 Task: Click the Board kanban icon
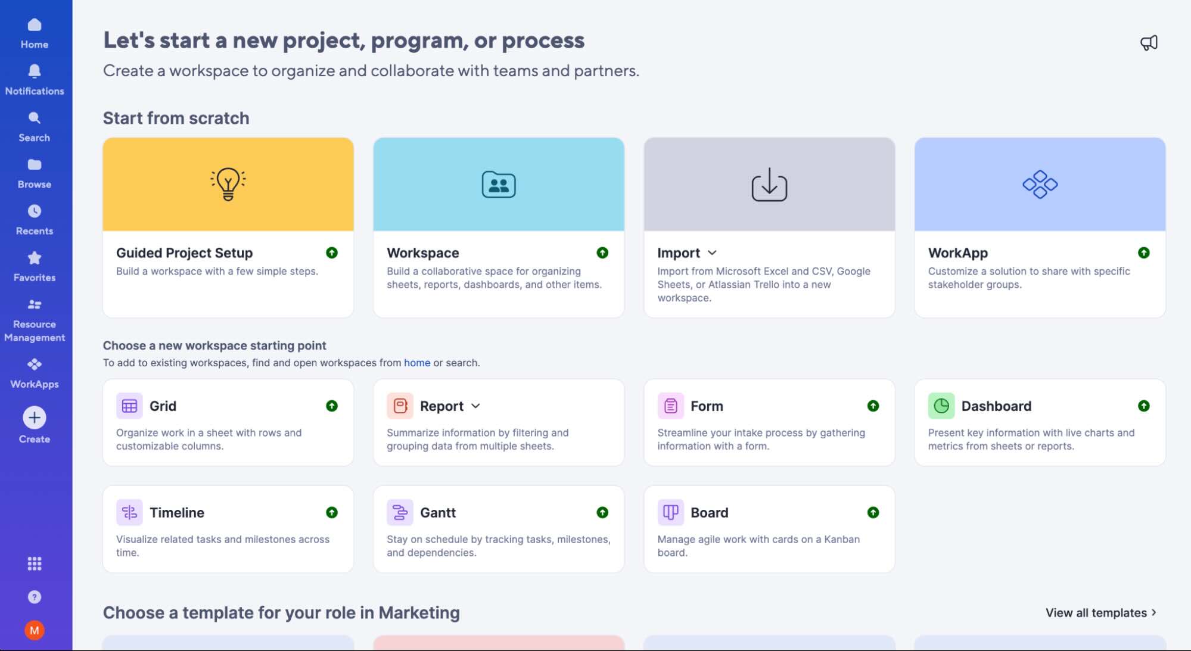[x=670, y=512]
